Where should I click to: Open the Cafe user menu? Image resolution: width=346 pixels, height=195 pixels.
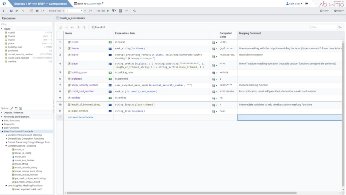[294, 3]
